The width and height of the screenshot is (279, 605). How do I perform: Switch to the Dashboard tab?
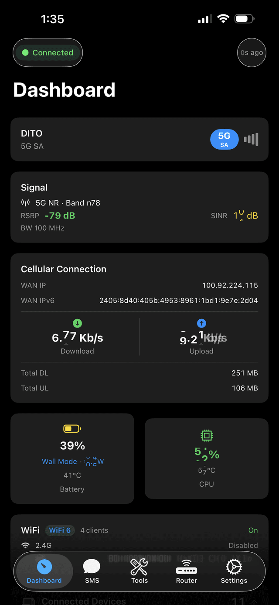coord(44,567)
